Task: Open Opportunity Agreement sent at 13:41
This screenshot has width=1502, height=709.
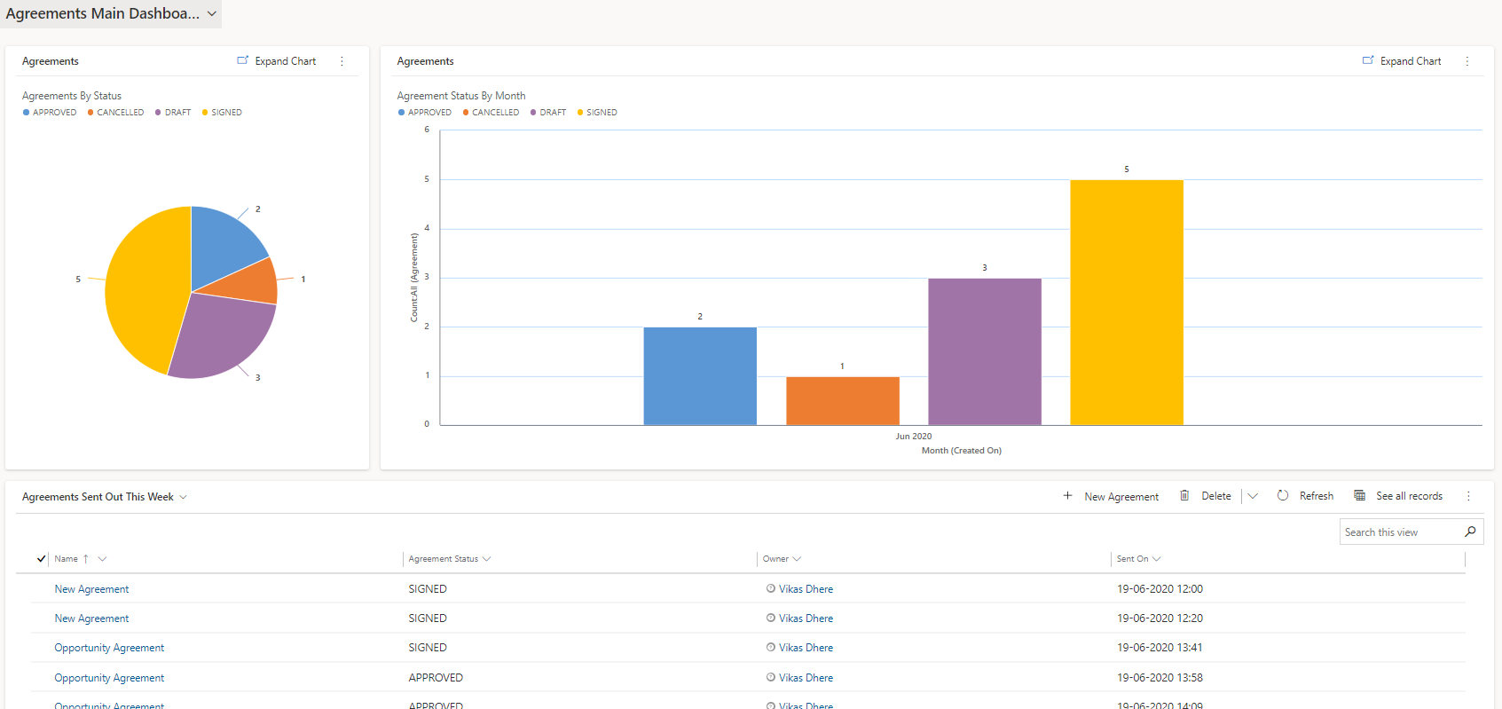Action: 109,648
